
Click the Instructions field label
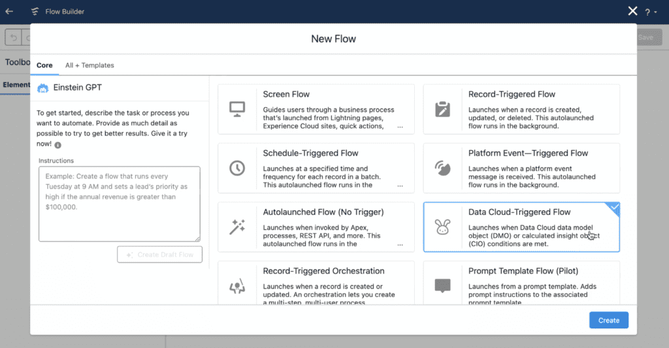(x=56, y=161)
